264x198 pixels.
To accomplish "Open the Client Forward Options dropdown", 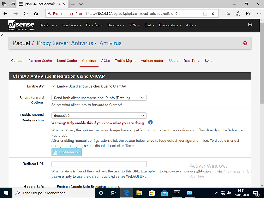I will coord(99,98).
